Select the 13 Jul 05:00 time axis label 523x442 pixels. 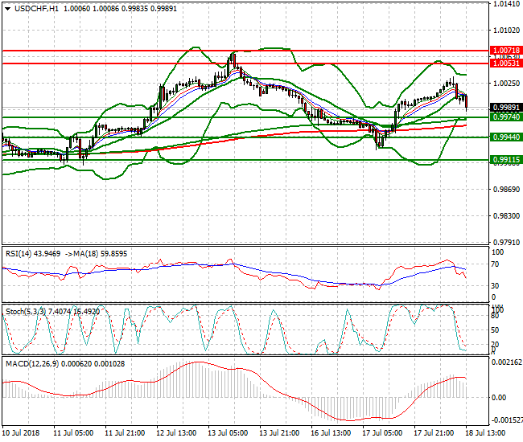(228, 433)
